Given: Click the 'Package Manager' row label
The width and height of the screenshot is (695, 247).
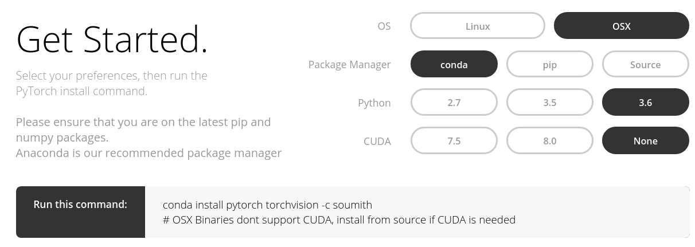Looking at the screenshot, I should tap(349, 65).
